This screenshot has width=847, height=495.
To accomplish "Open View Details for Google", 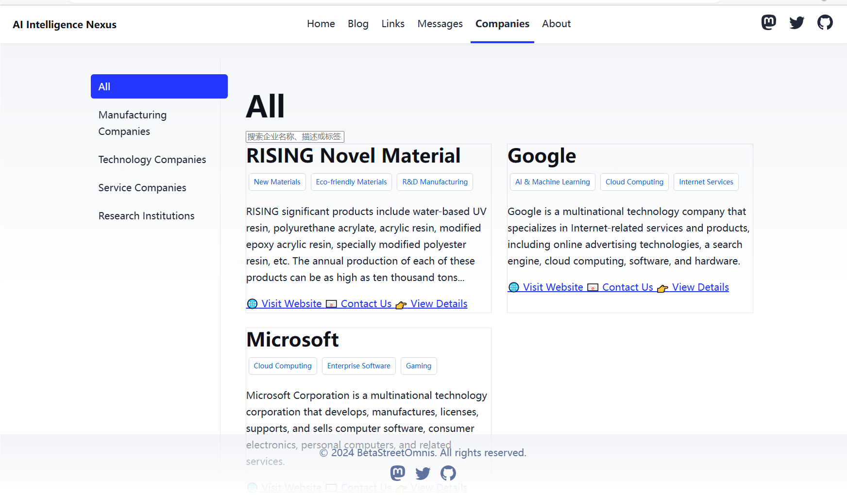I will (x=700, y=287).
